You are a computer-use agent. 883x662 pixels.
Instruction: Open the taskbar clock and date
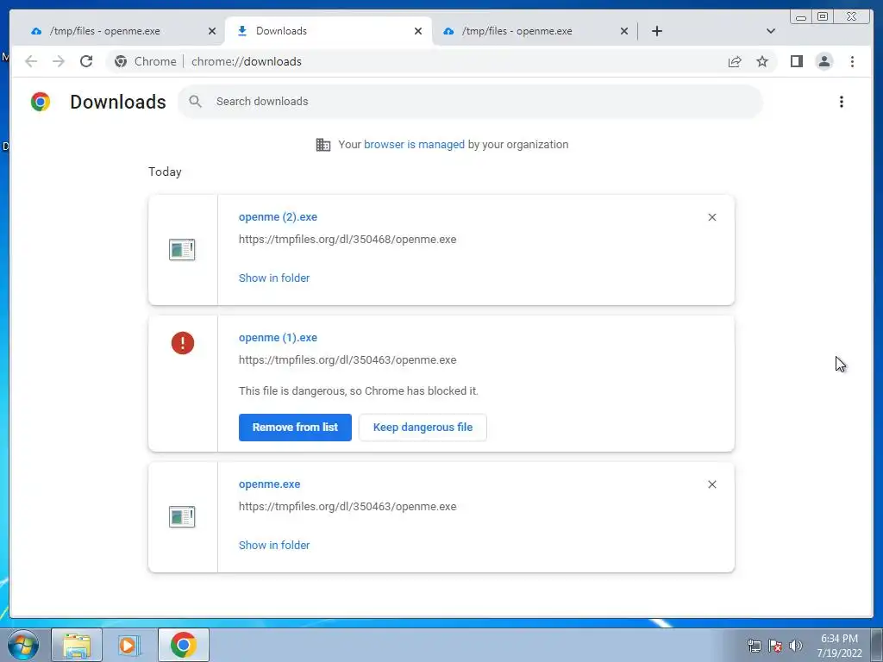tap(839, 646)
